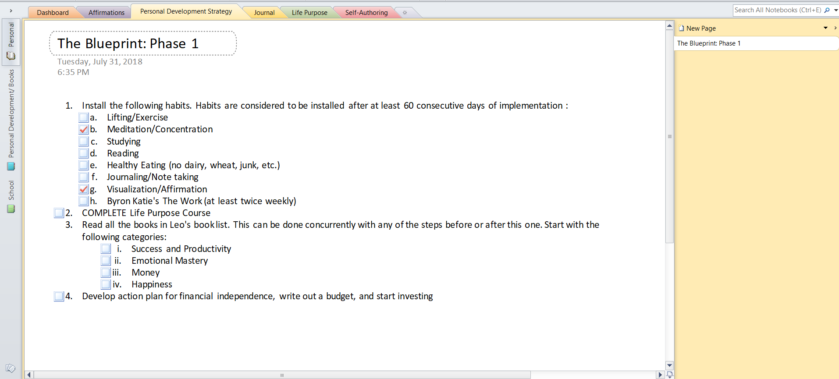Click the search magnifier icon
This screenshot has height=379, width=839.
[x=827, y=10]
